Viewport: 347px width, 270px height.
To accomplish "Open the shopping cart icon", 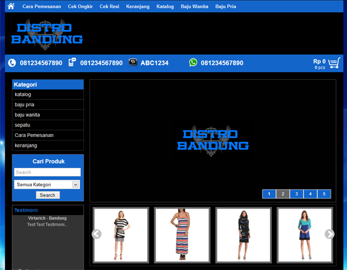I will pos(334,63).
